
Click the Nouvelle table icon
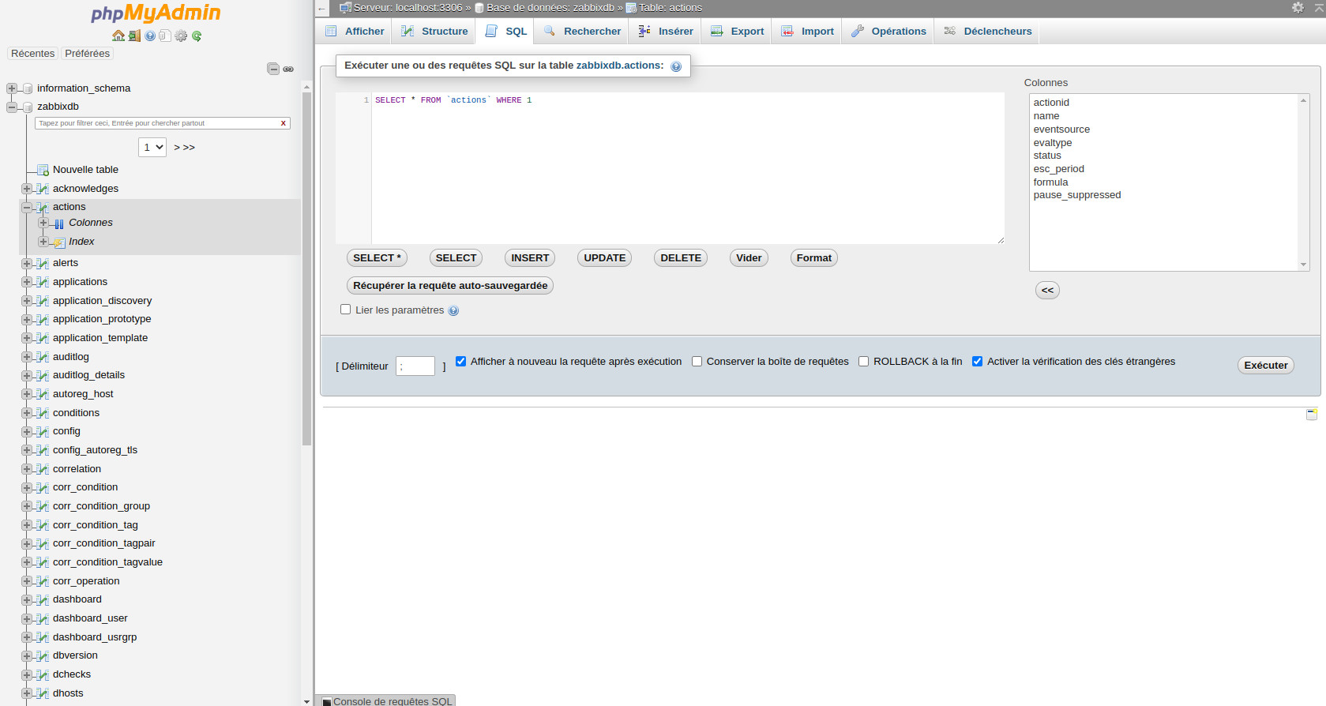coord(43,170)
